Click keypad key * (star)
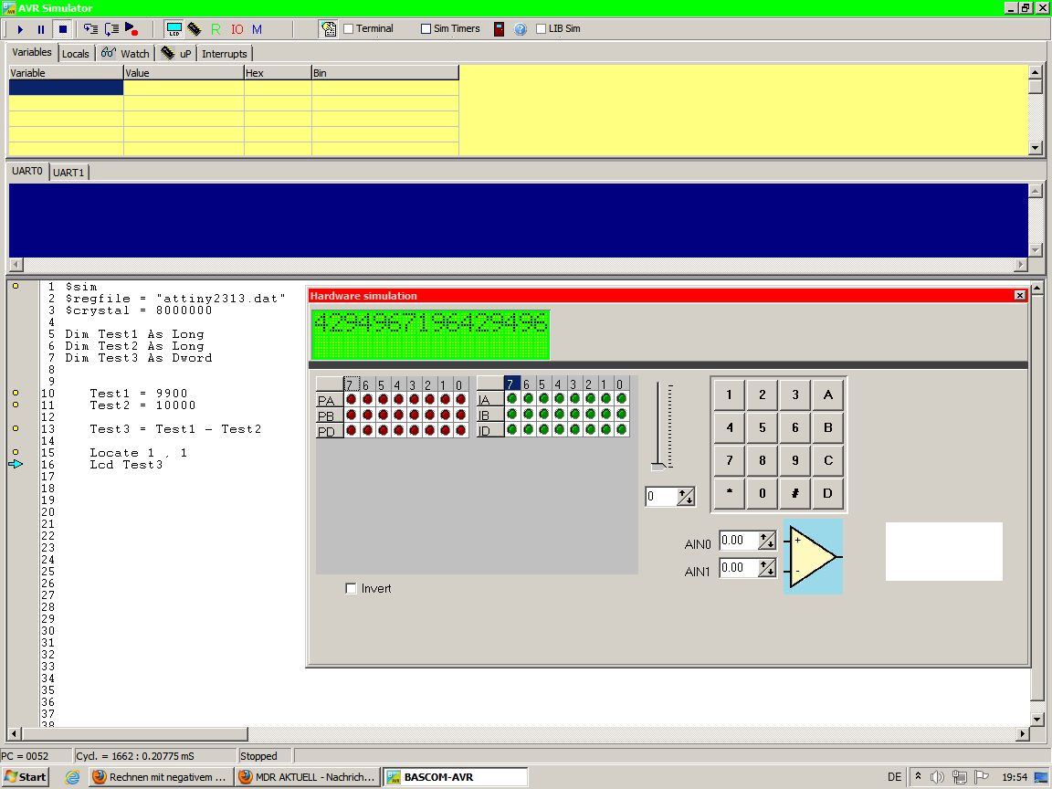This screenshot has height=789, width=1052. coord(730,493)
